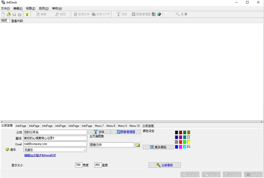The height and width of the screenshot is (178, 264).
Task: Expand the 无音乐 music dropdown
Action: point(84,150)
